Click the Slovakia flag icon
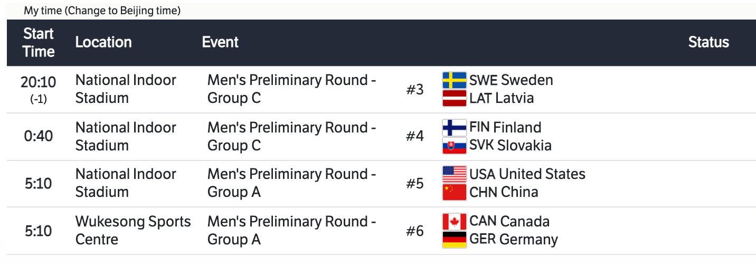756x265 pixels. pos(454,146)
